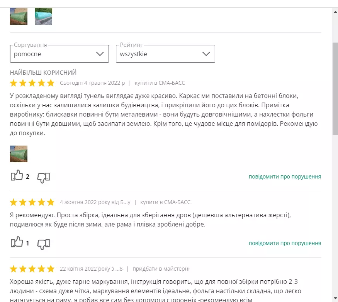
Task: Thumbs down the firewood storage review
Action: 44,244
